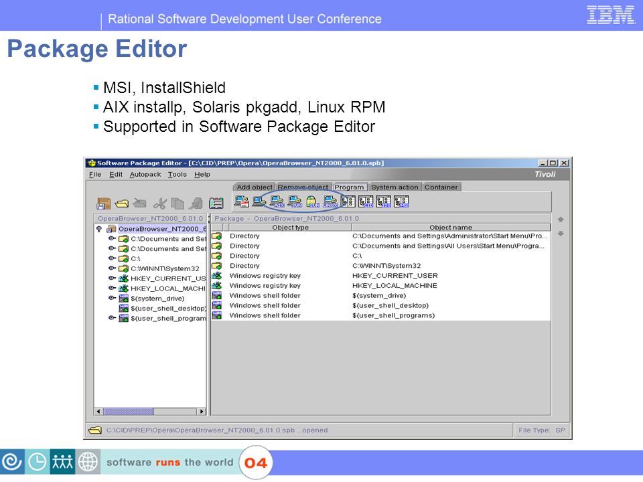Switch to the Add object tab

tap(255, 187)
